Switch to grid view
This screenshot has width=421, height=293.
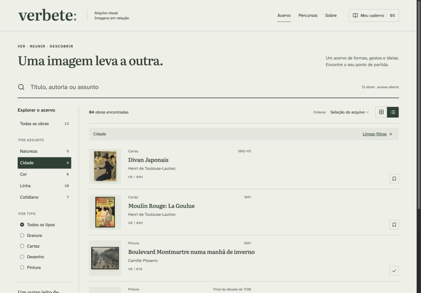(381, 112)
